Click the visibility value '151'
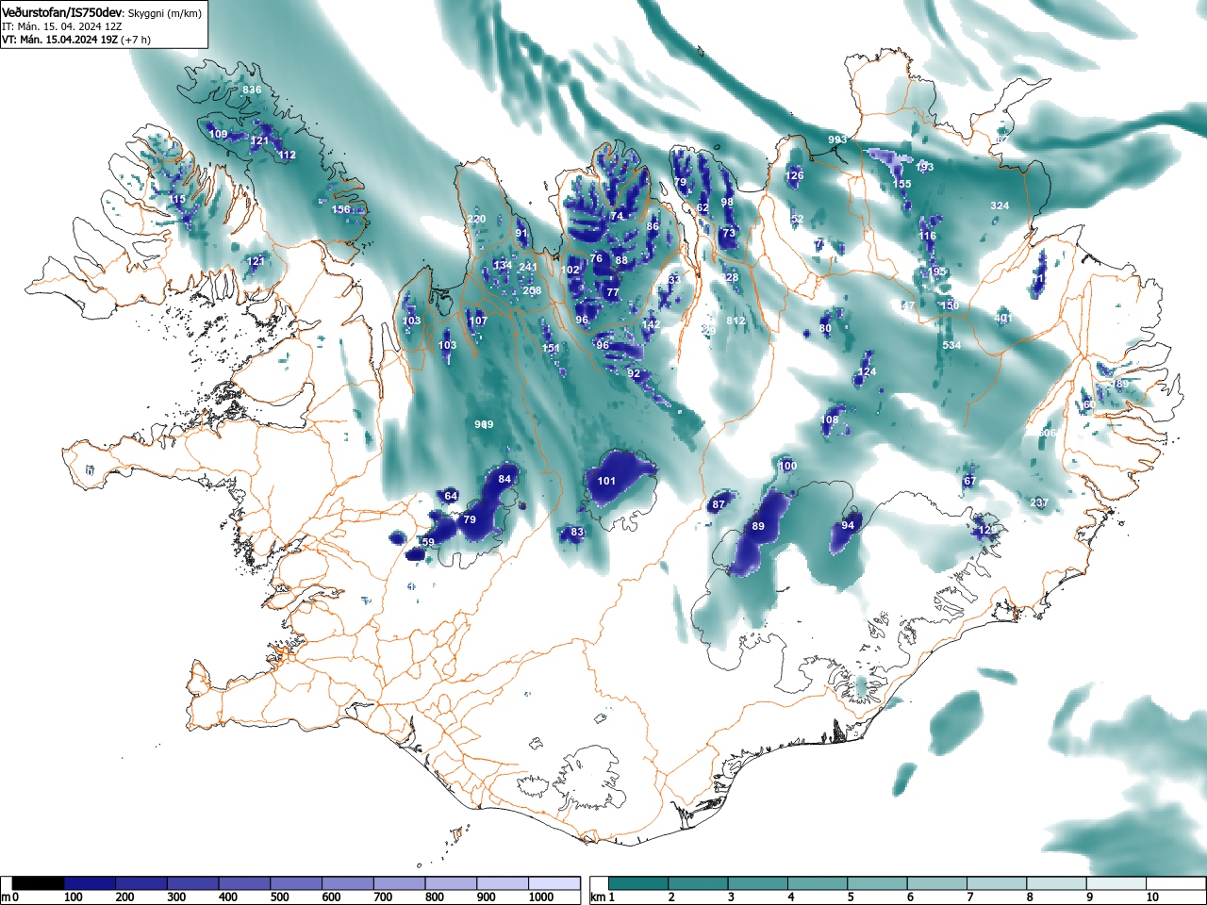 (x=552, y=349)
